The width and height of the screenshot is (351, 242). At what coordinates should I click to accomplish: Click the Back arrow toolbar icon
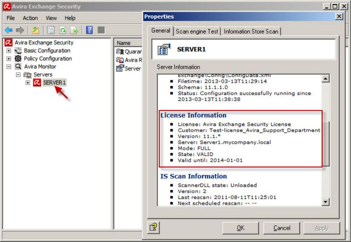pos(9,30)
